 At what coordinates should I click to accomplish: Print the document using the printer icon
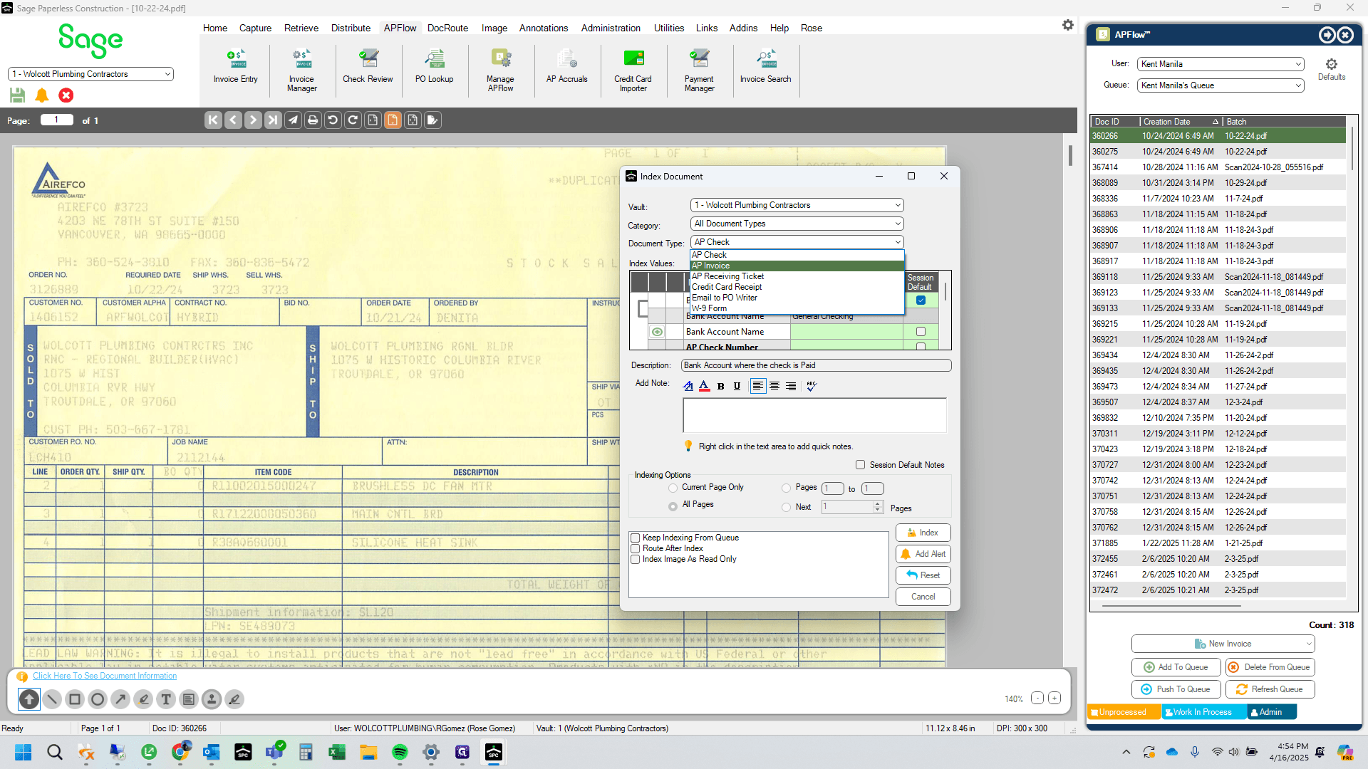pos(313,120)
